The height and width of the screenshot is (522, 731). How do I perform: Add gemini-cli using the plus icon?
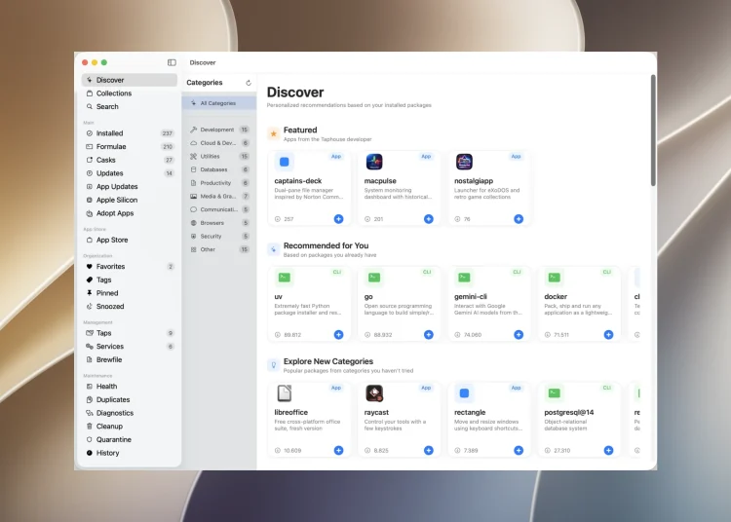(519, 335)
